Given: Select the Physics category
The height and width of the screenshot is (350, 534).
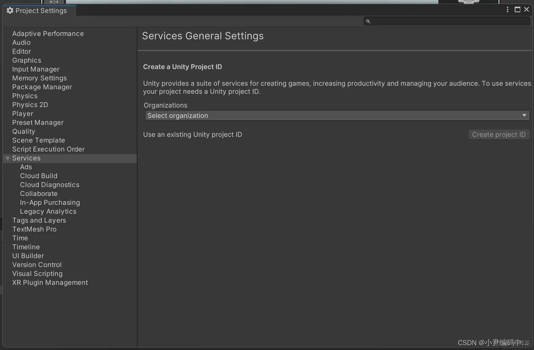Looking at the screenshot, I should 25,96.
